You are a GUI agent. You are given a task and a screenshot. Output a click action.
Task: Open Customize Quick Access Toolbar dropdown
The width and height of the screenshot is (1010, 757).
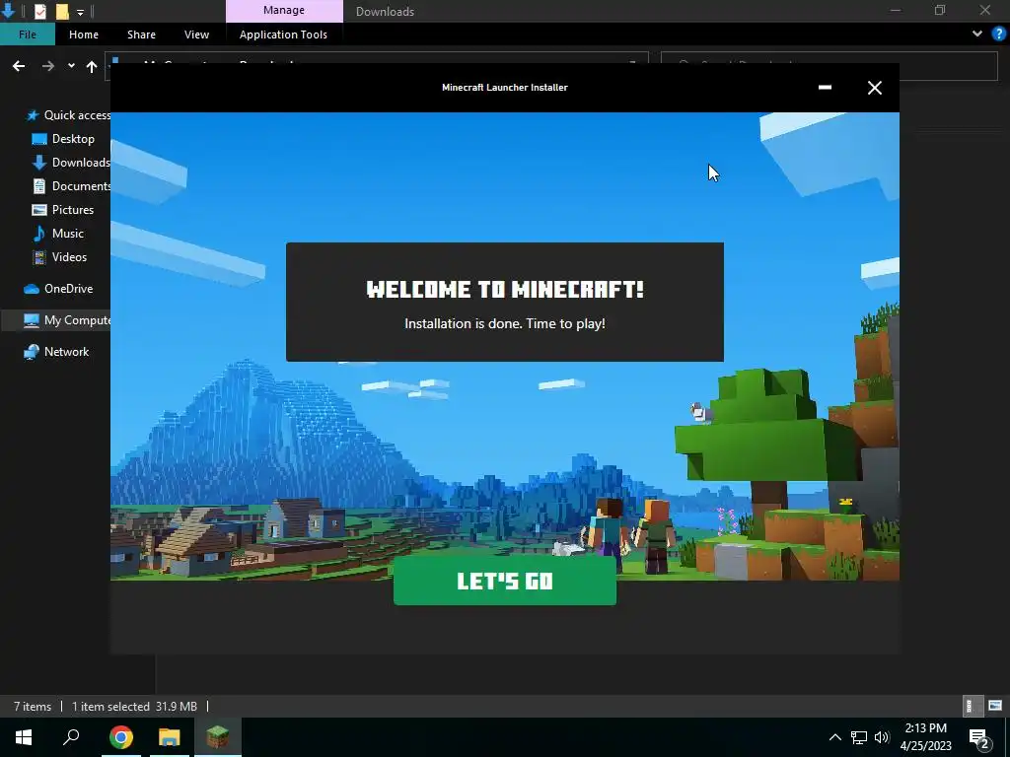point(81,12)
